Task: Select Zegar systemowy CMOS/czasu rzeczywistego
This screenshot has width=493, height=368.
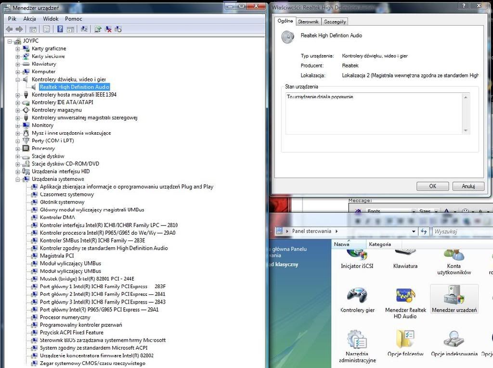Action: coord(93,363)
